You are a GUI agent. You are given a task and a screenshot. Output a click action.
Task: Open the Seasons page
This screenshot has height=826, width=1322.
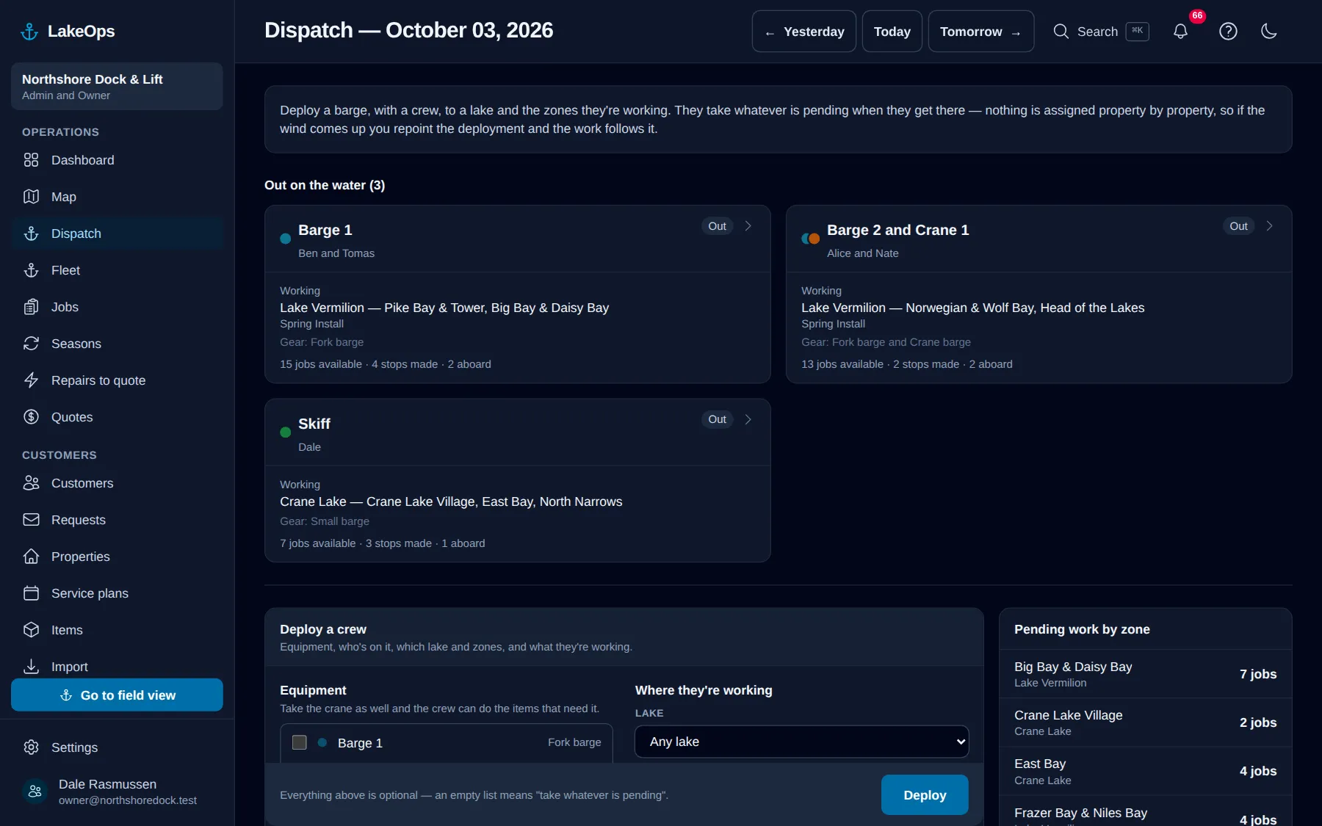[x=117, y=344]
